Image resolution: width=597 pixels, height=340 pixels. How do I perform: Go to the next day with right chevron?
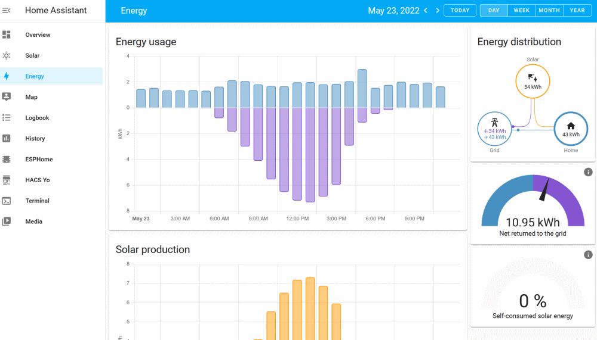(x=438, y=11)
